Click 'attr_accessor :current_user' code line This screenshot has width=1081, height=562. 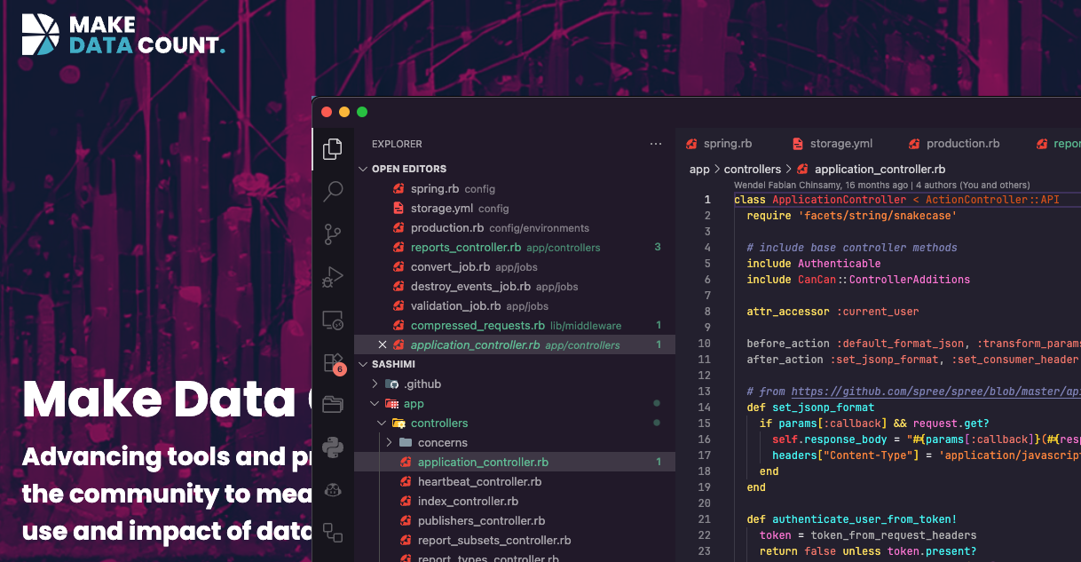[833, 311]
